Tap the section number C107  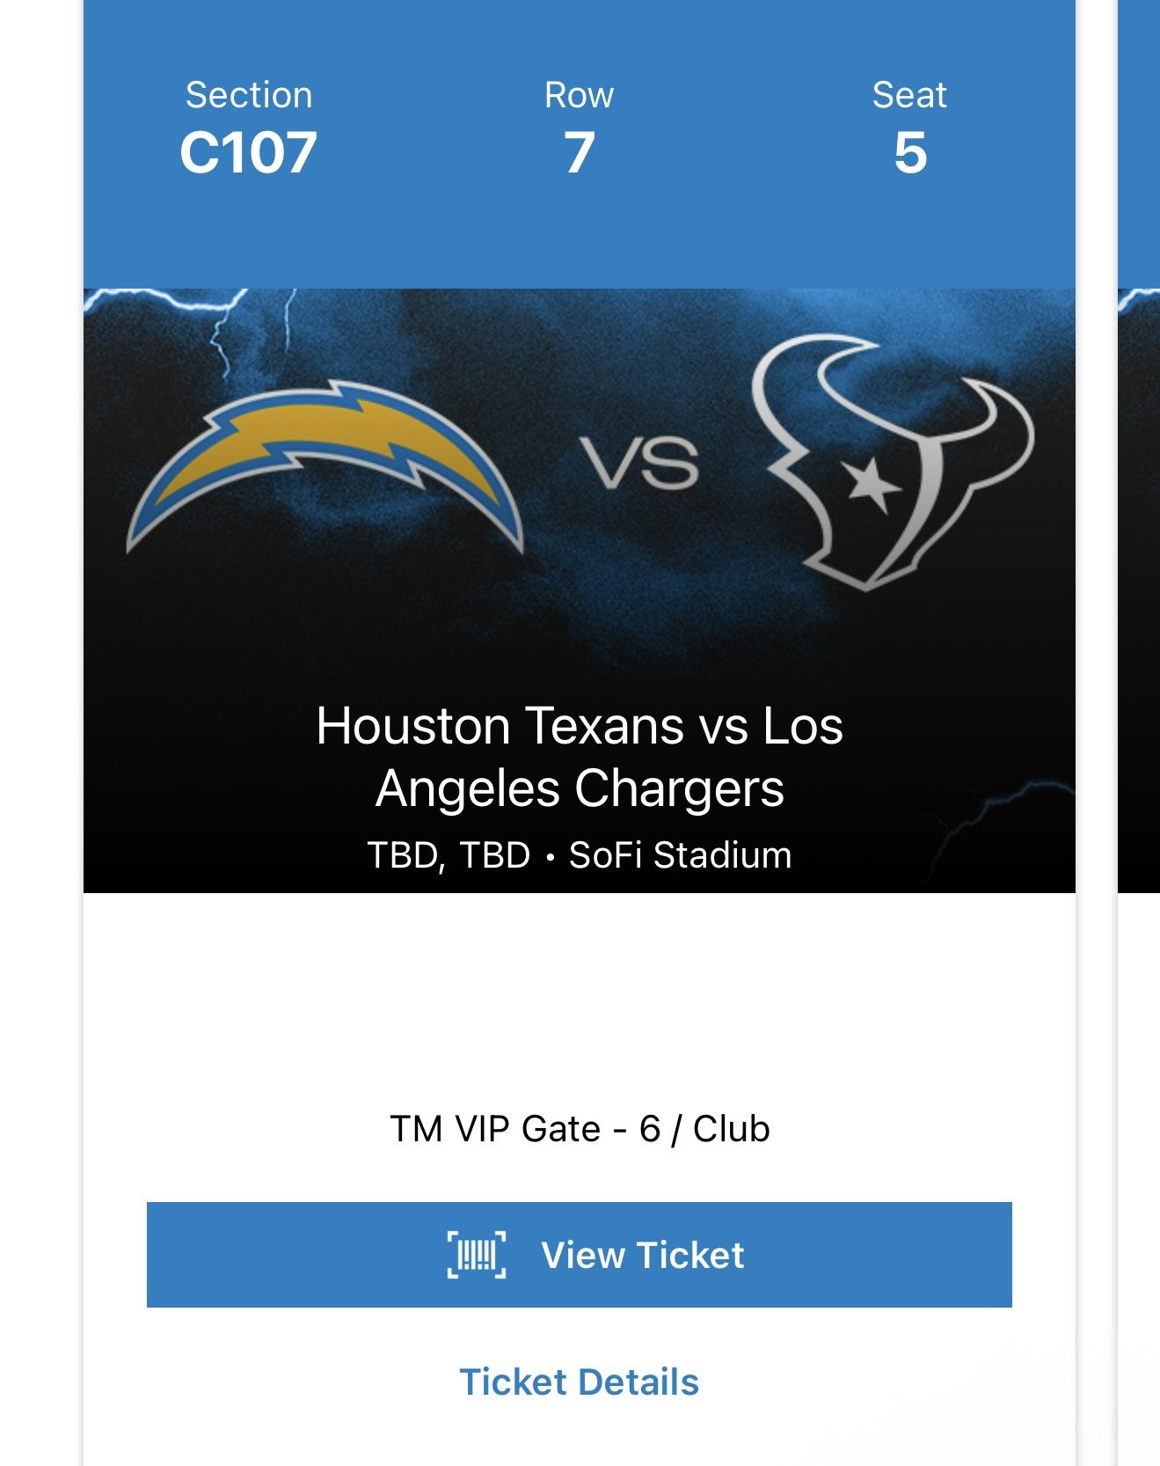(248, 153)
